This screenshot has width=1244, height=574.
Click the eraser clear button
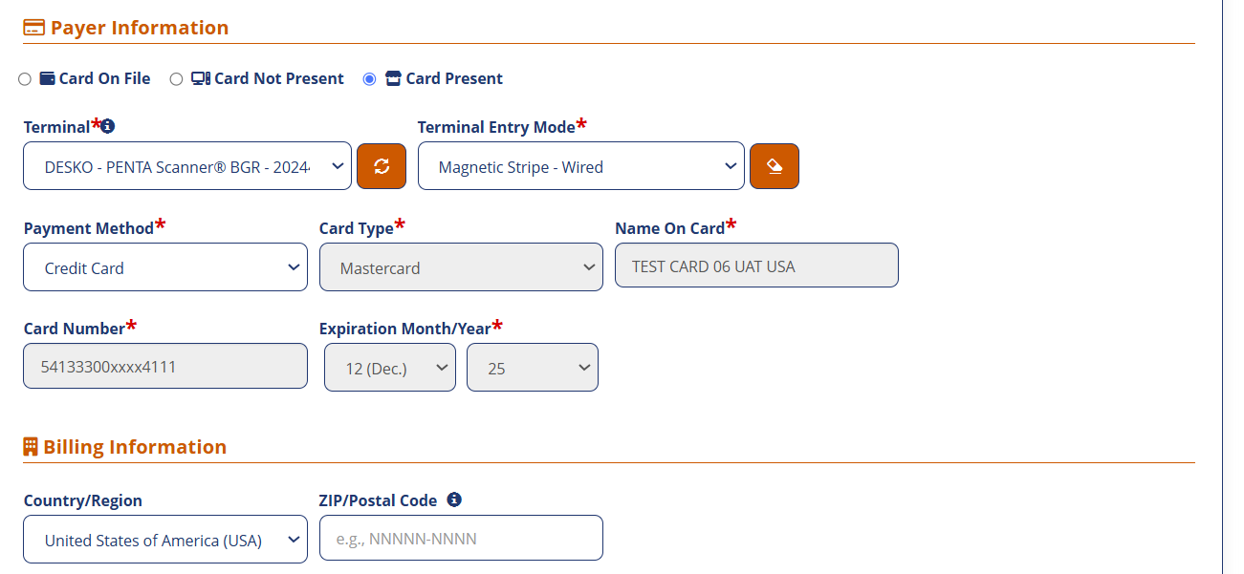775,166
